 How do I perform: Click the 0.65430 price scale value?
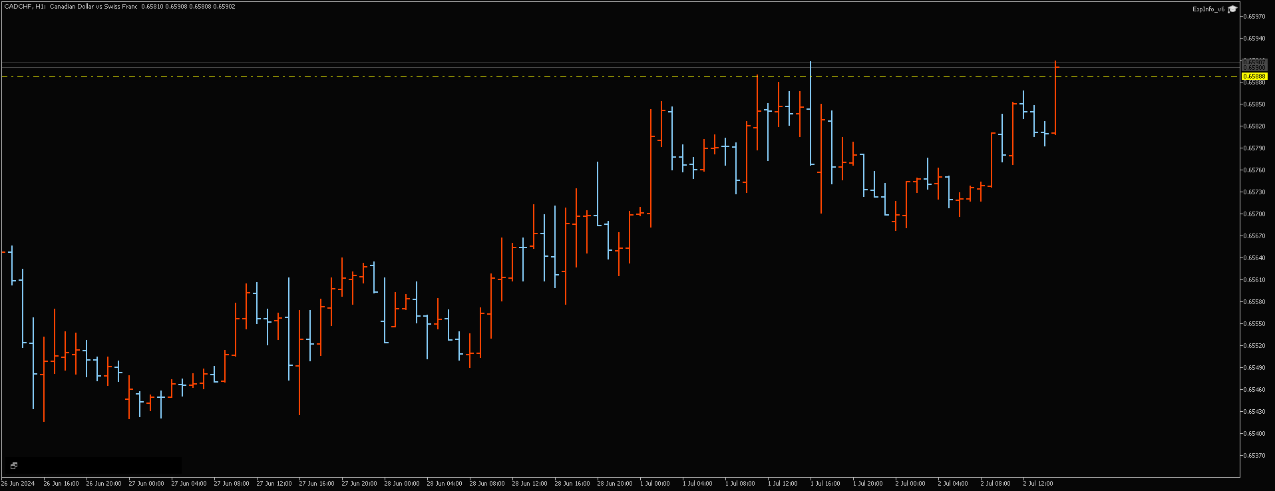click(1255, 412)
